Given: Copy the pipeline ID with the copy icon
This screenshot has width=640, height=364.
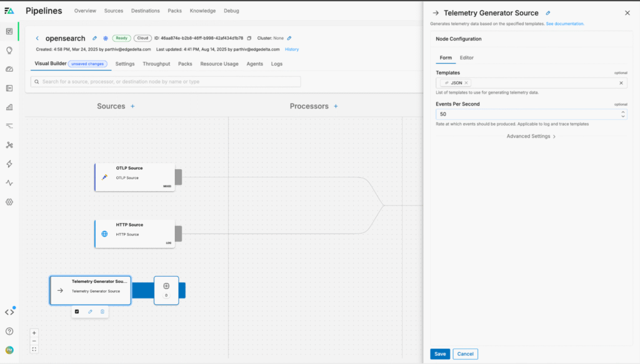Looking at the screenshot, I should pos(249,38).
